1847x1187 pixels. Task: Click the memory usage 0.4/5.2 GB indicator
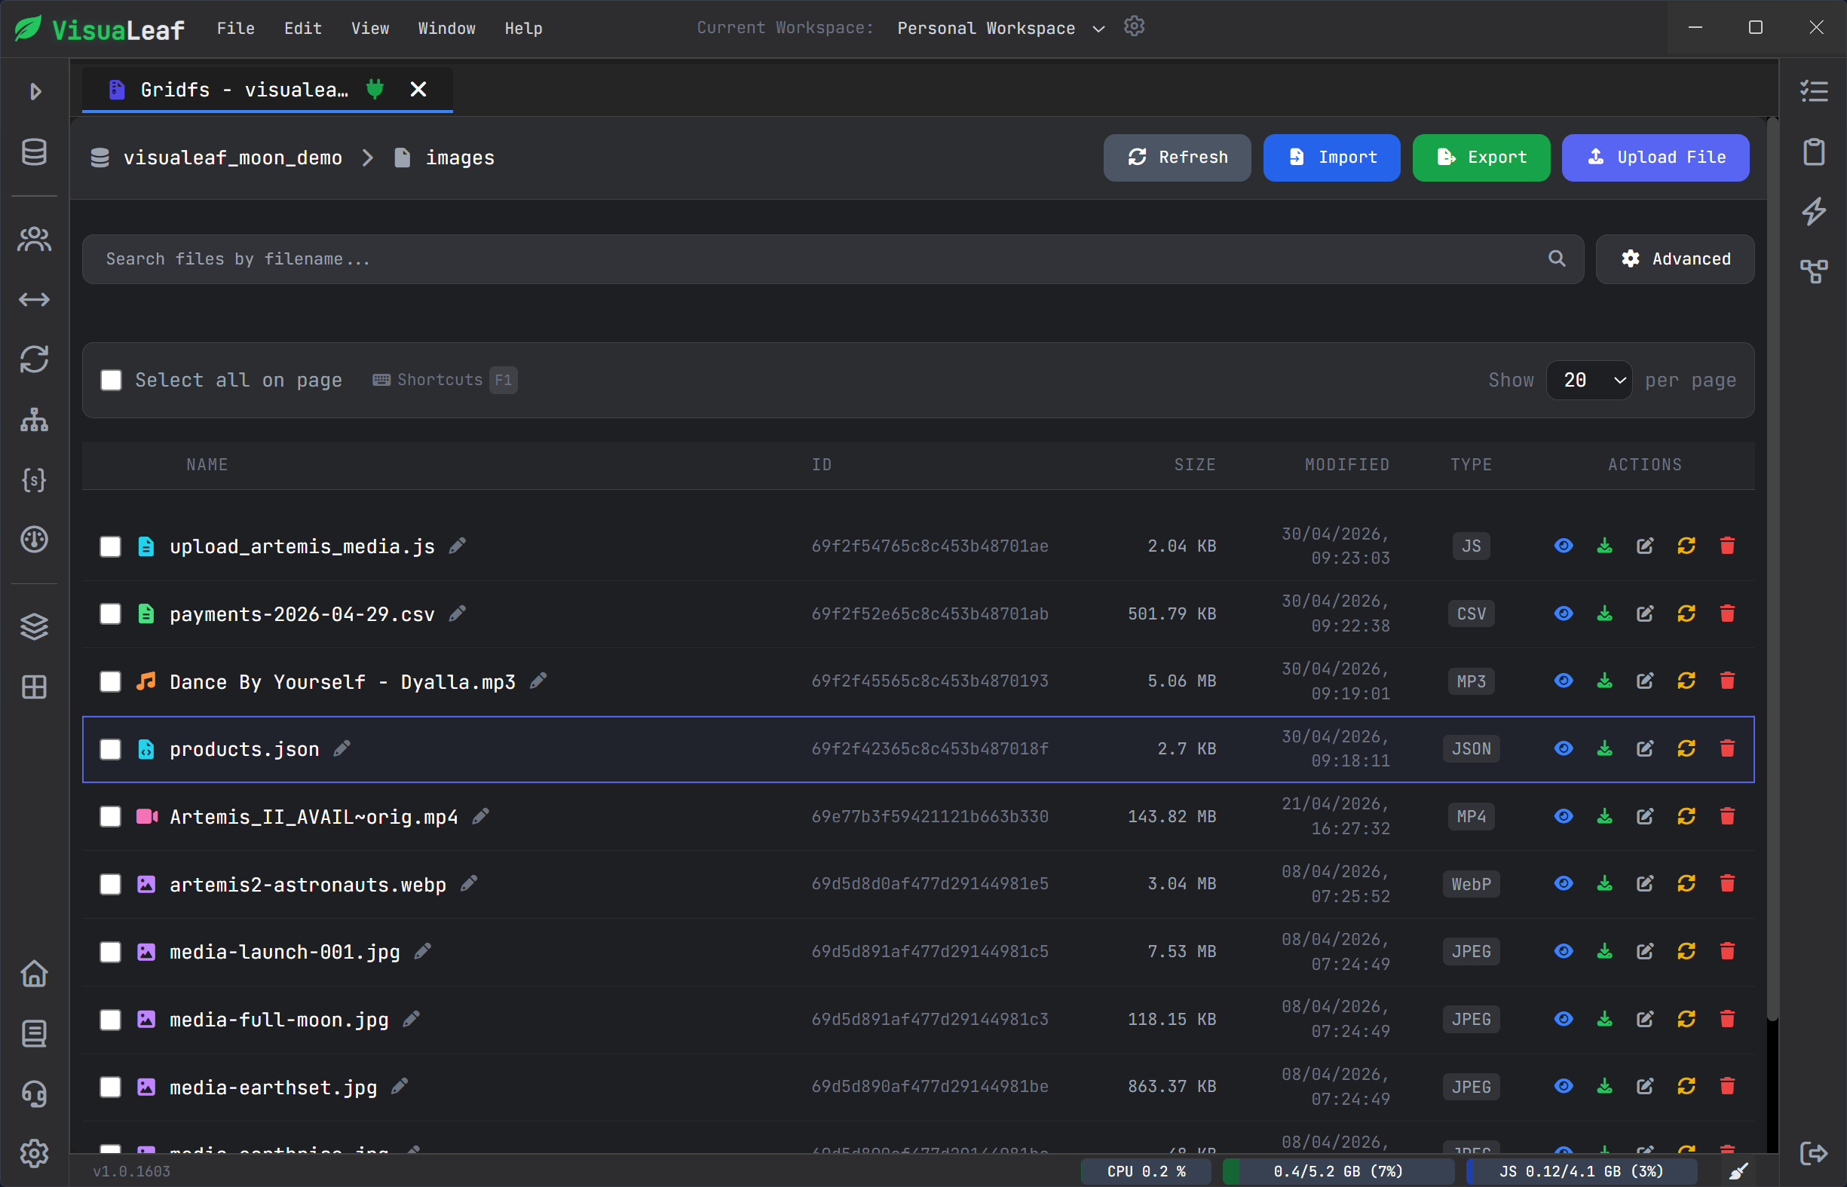pos(1337,1172)
